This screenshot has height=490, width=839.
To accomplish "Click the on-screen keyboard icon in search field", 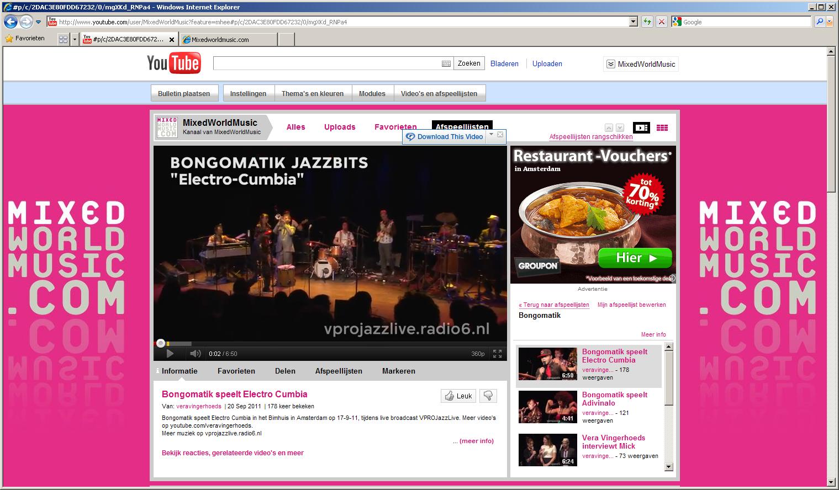I will point(446,64).
